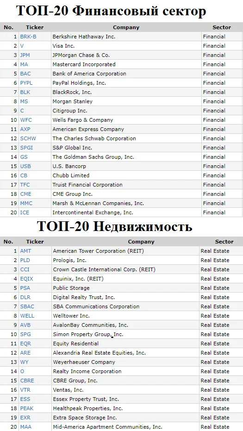Select the CBRE ticker link

27,381
